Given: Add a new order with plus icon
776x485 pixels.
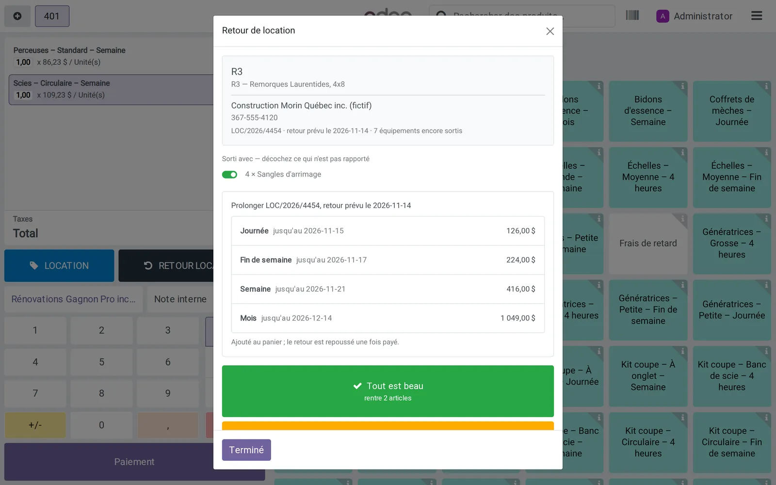Looking at the screenshot, I should [x=17, y=16].
